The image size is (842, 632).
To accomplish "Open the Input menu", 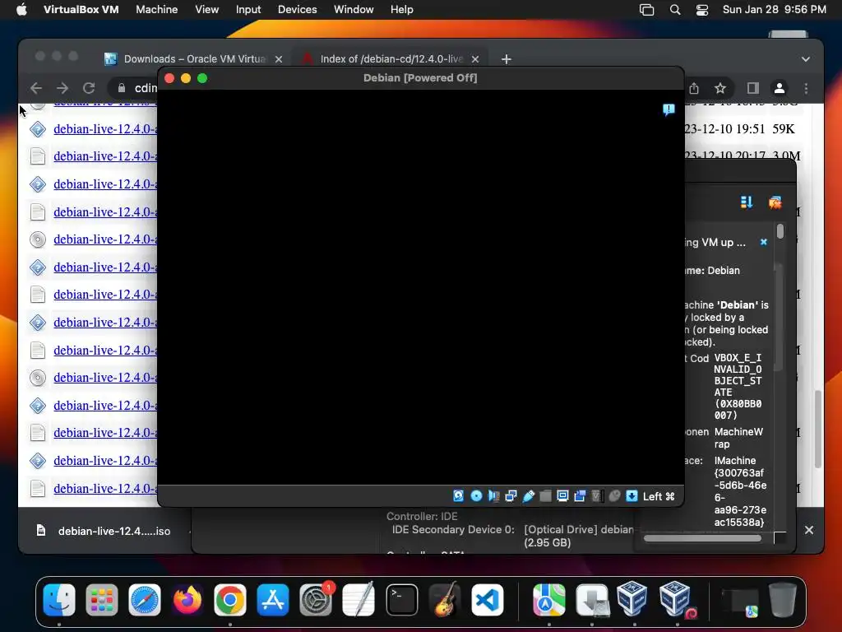I will (x=248, y=10).
